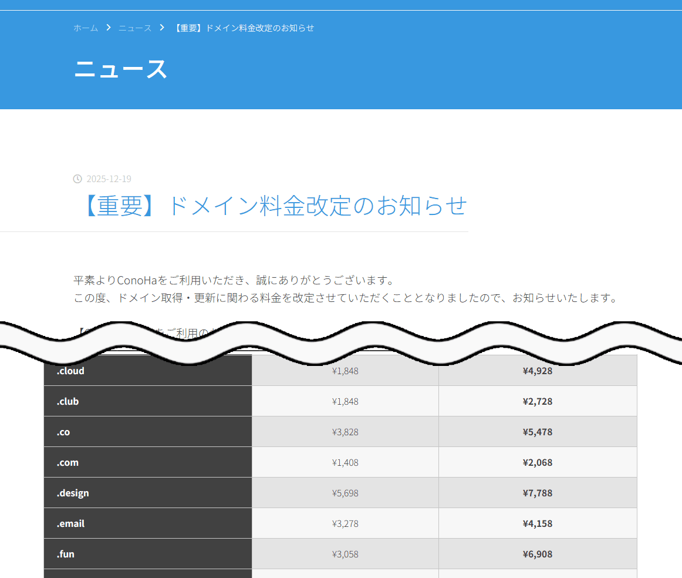This screenshot has width=682, height=578.
Task: Click the breadcrumb entry 【重要】ドメイン料金改定のお知らせ
Action: coord(244,28)
